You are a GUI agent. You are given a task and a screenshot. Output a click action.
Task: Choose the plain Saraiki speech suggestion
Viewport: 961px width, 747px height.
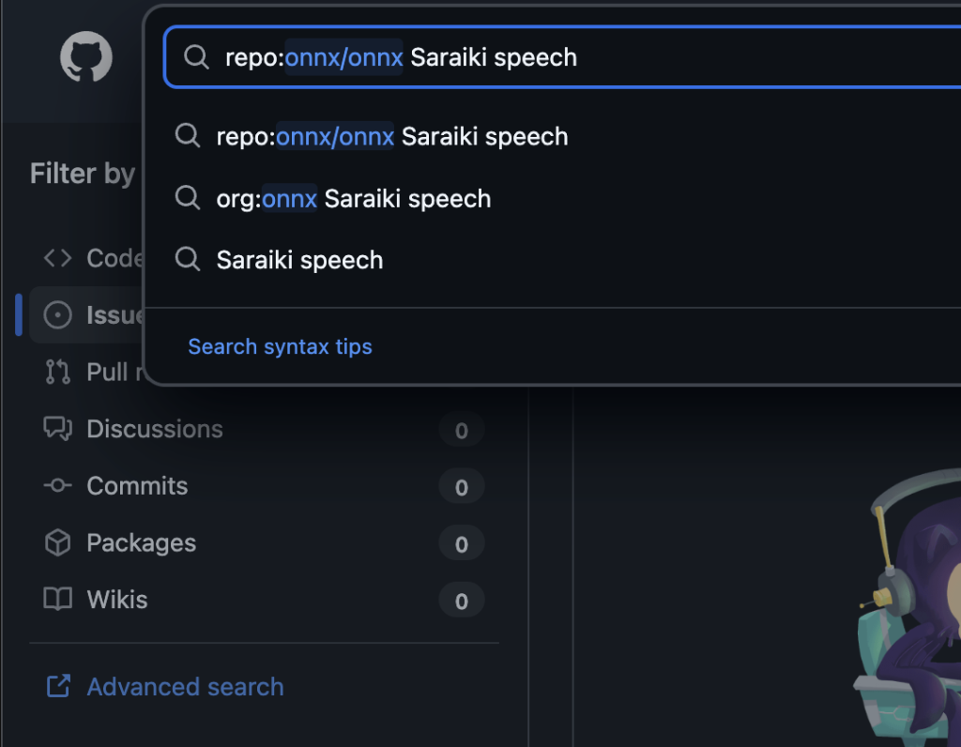[299, 260]
